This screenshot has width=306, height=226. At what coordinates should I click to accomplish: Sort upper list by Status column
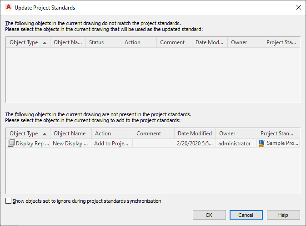[103, 42]
